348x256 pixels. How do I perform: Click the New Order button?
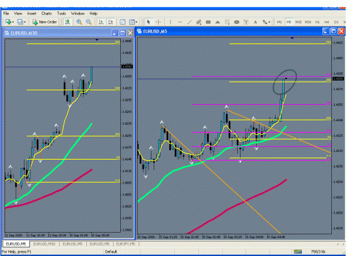point(45,22)
